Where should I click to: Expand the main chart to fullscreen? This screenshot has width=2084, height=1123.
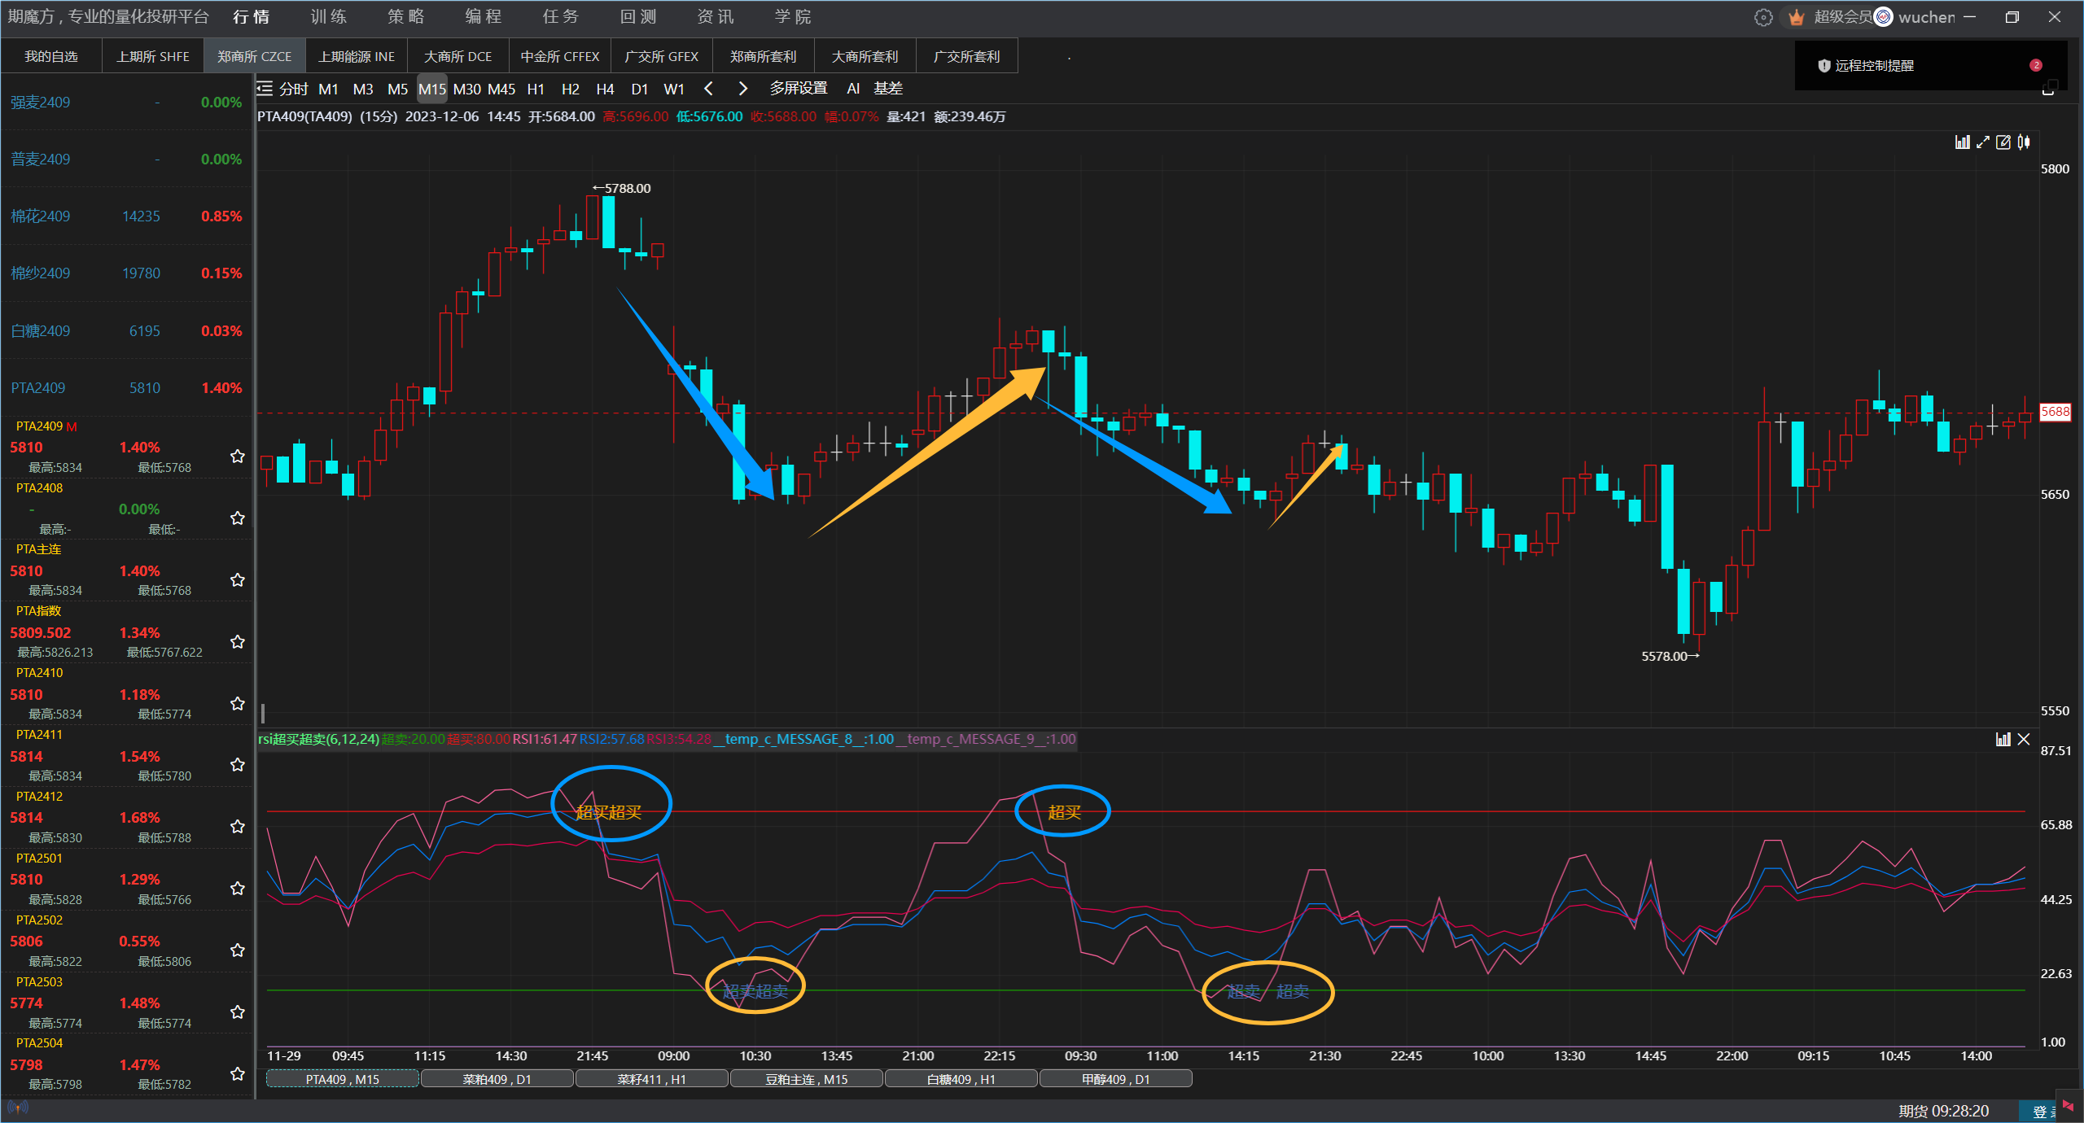click(1983, 142)
